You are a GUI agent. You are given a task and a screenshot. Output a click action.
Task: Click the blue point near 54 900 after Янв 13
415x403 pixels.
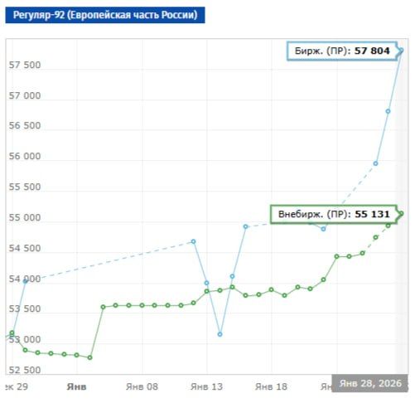pyautogui.click(x=245, y=226)
